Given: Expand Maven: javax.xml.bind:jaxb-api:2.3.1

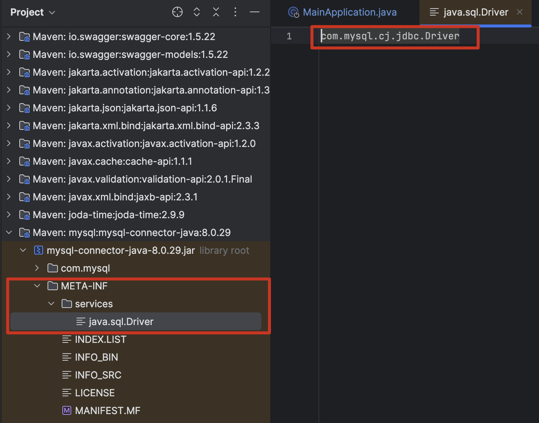Looking at the screenshot, I should (x=9, y=197).
